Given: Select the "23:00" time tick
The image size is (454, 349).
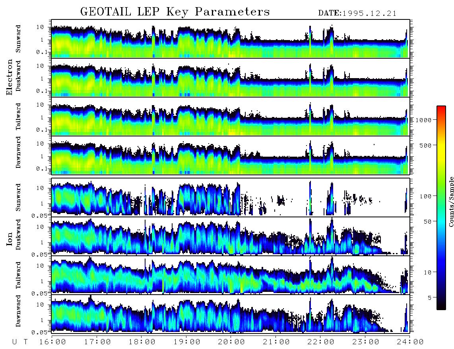Looking at the screenshot, I should pyautogui.click(x=366, y=342).
